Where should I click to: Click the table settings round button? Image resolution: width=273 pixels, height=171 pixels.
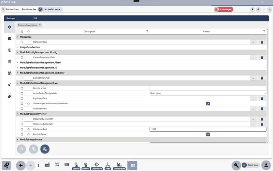(45, 149)
